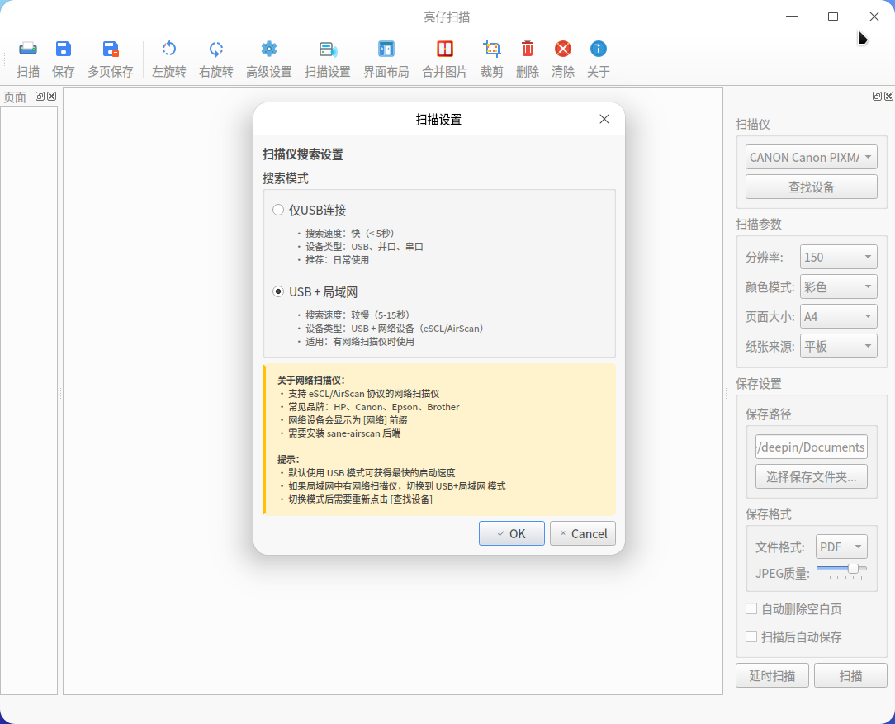Viewport: 895px width, 724px height.
Task: Select the 裁剪 crop tool
Action: [x=491, y=49]
